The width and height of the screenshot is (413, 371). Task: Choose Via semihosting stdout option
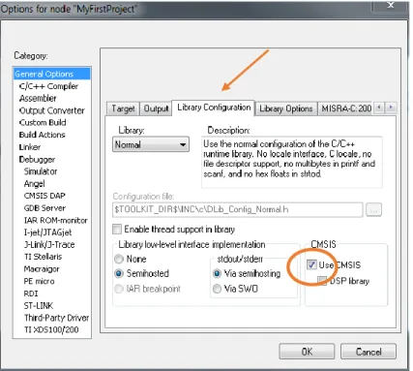(217, 273)
